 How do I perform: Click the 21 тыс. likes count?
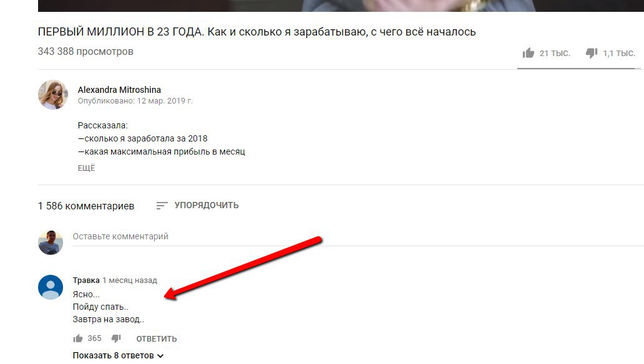pos(555,53)
